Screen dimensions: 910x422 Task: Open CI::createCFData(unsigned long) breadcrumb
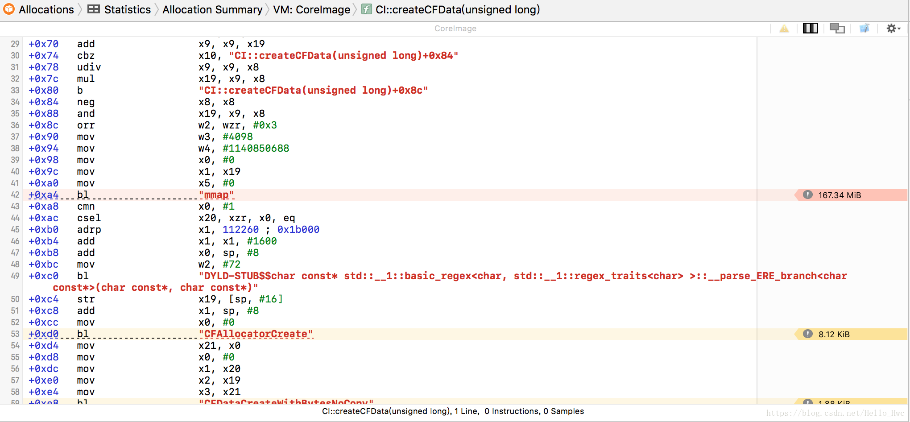(x=458, y=9)
